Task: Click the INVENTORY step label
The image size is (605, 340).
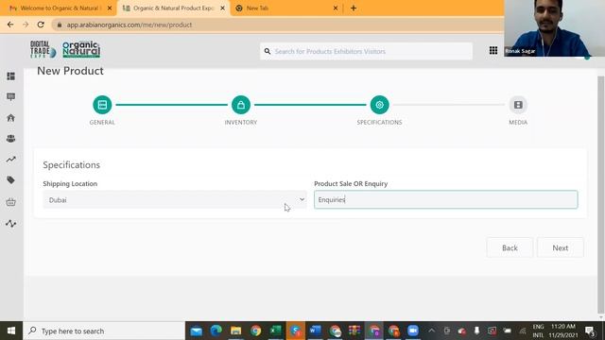Action: pyautogui.click(x=241, y=122)
